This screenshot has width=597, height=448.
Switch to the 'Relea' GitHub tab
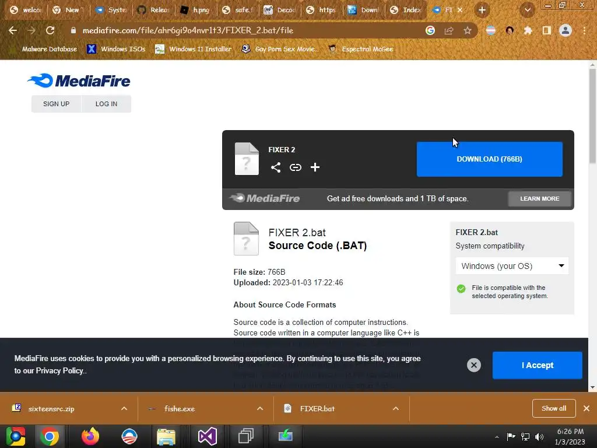153,10
